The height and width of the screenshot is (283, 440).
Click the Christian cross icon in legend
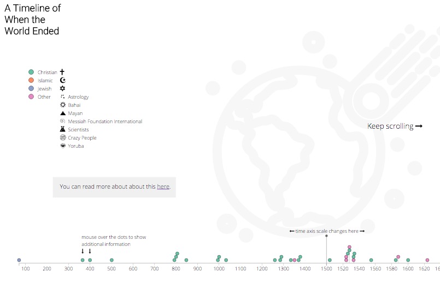[62, 72]
